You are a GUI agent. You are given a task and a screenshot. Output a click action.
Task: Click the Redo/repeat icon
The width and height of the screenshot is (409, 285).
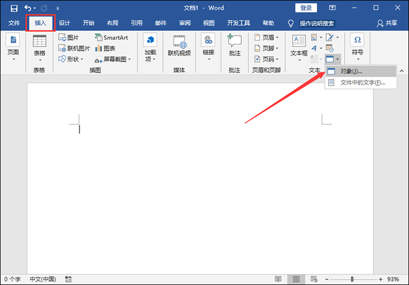pyautogui.click(x=44, y=8)
